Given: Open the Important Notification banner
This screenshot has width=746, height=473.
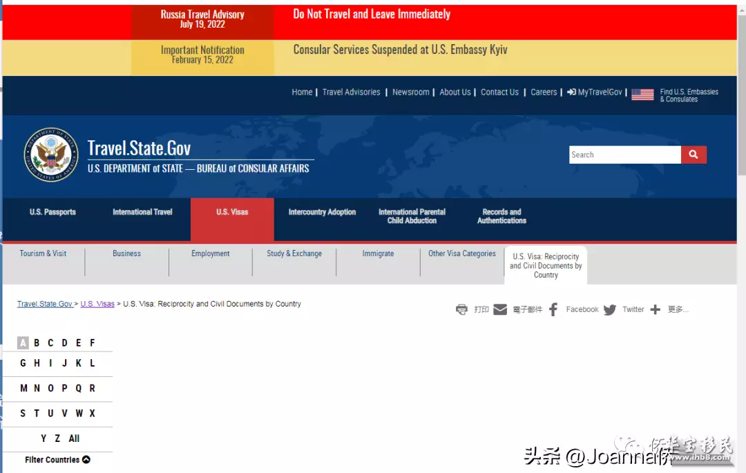Looking at the screenshot, I should tap(202, 57).
